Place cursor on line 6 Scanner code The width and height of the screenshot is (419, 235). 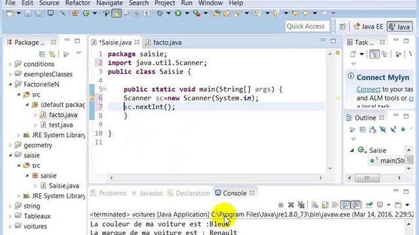(x=191, y=98)
